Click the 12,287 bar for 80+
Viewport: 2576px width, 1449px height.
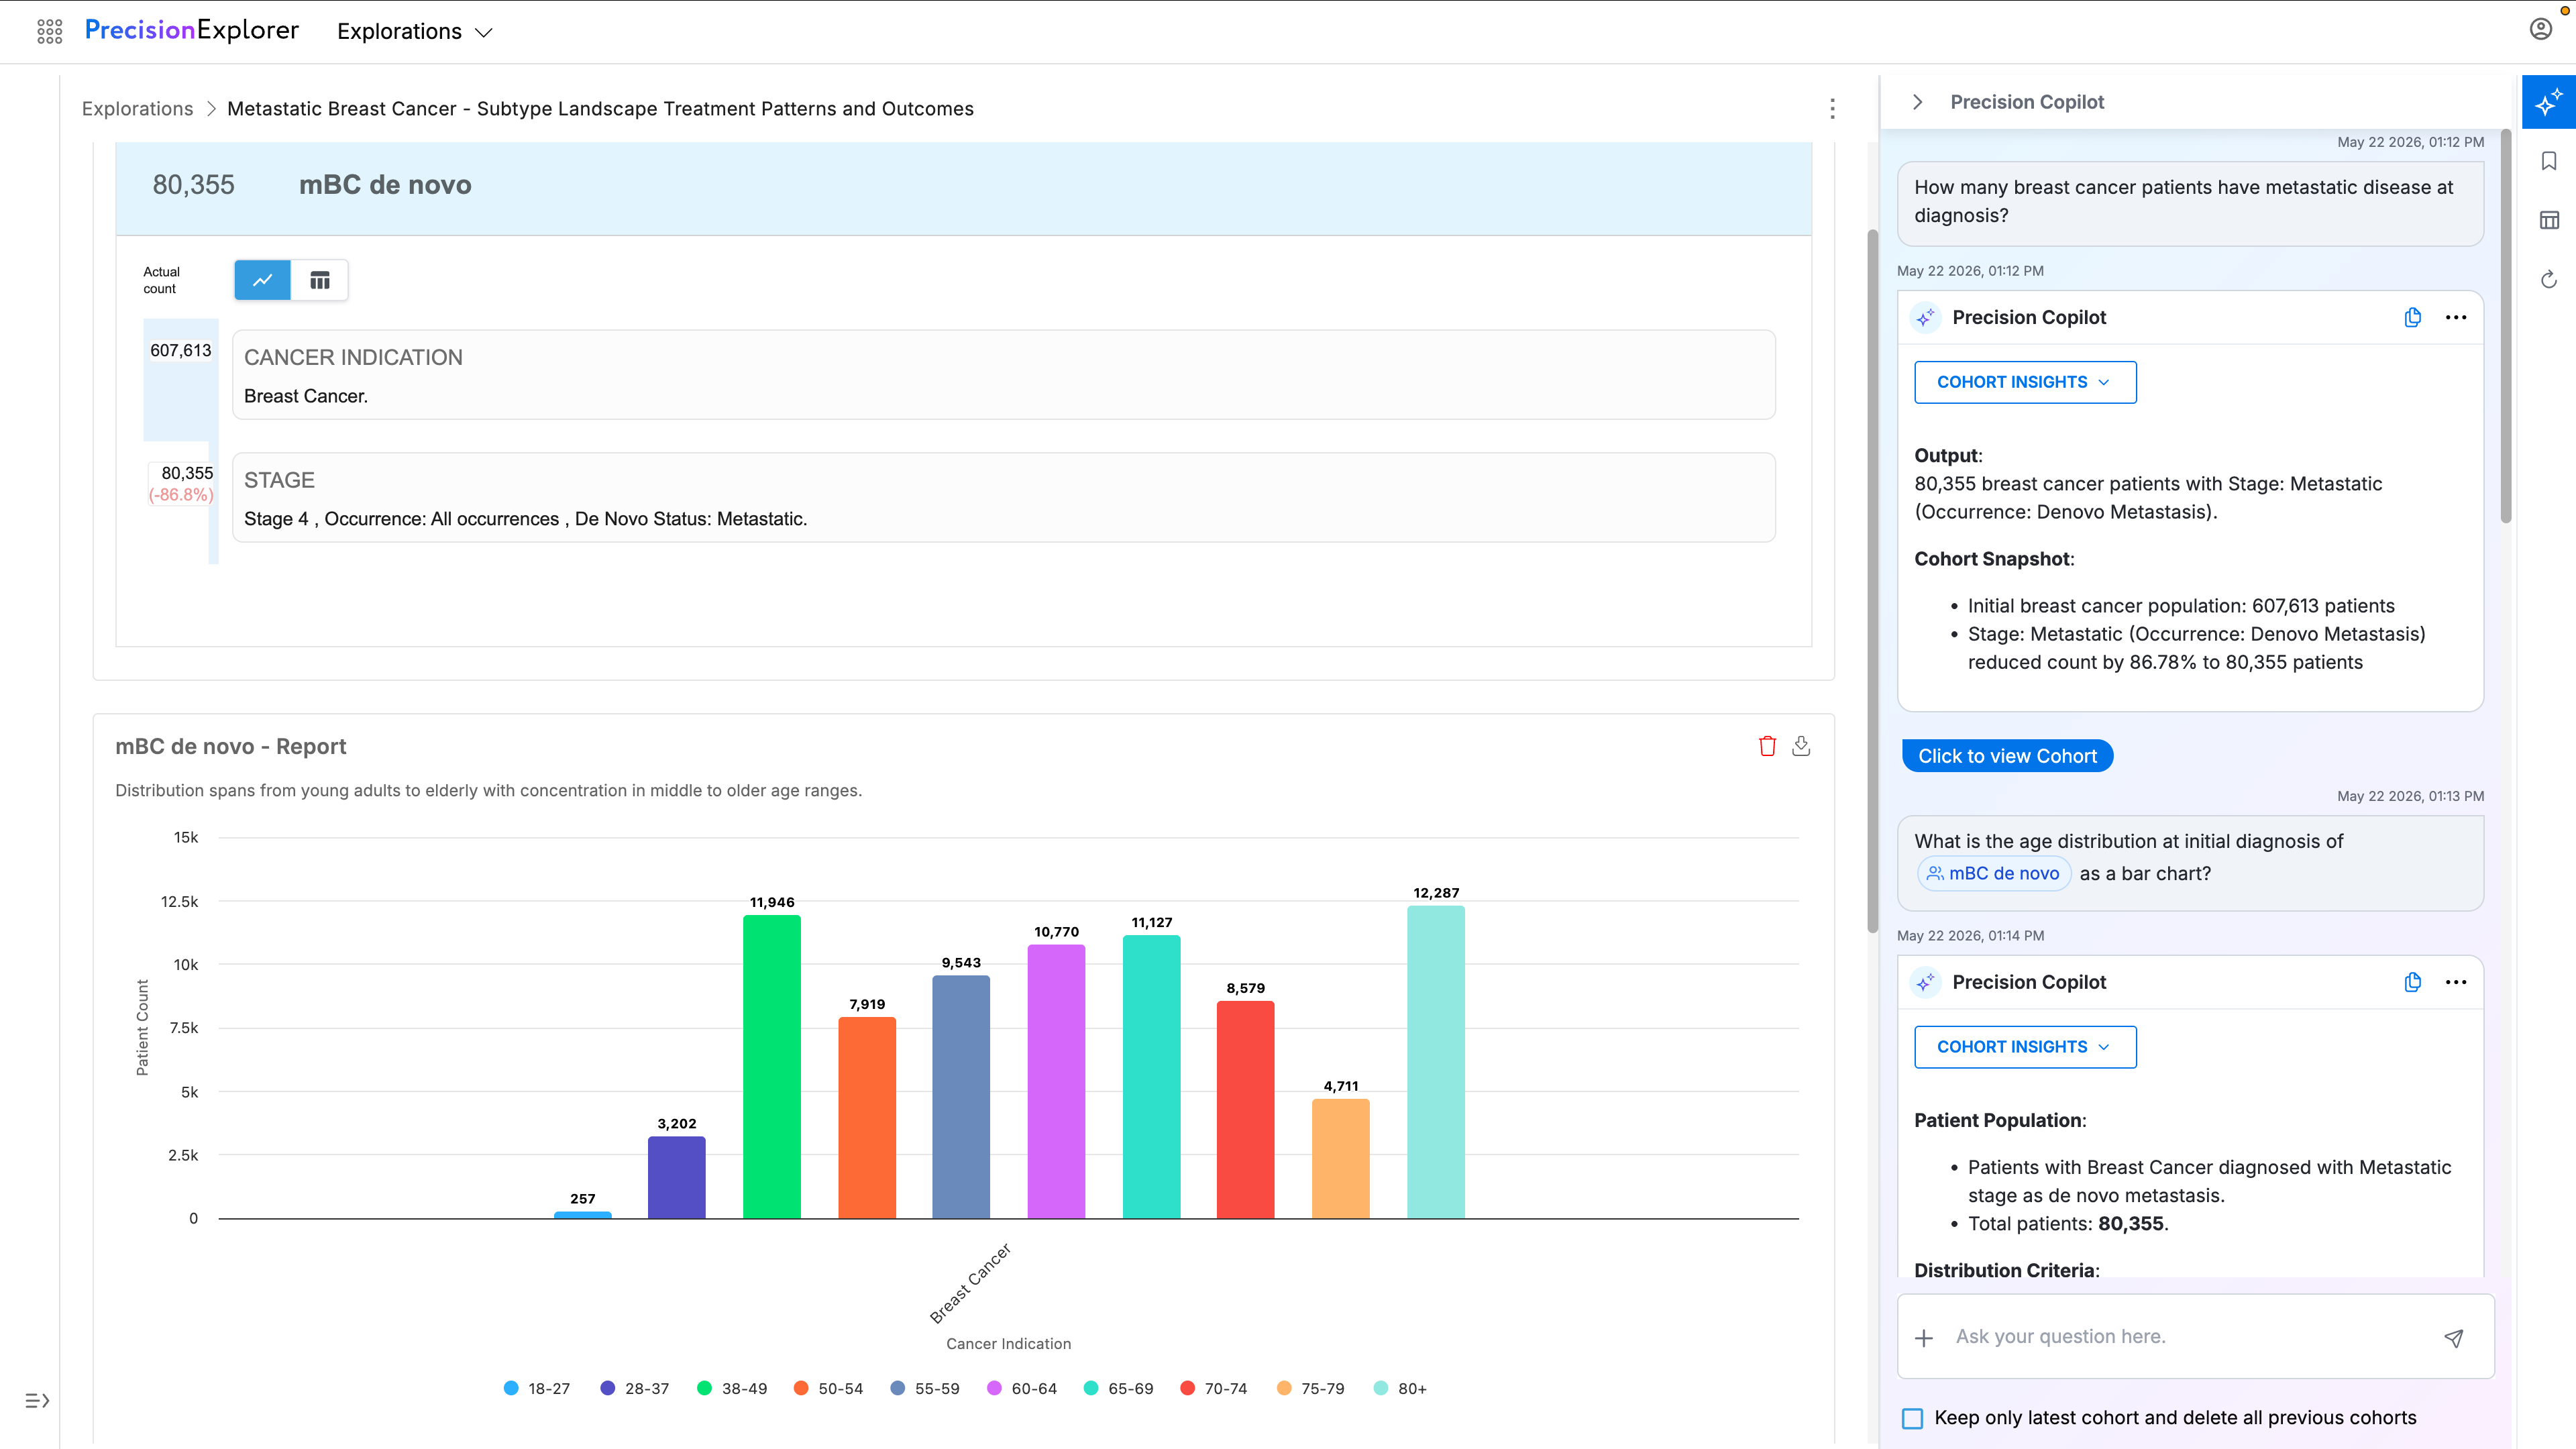pyautogui.click(x=1436, y=1062)
